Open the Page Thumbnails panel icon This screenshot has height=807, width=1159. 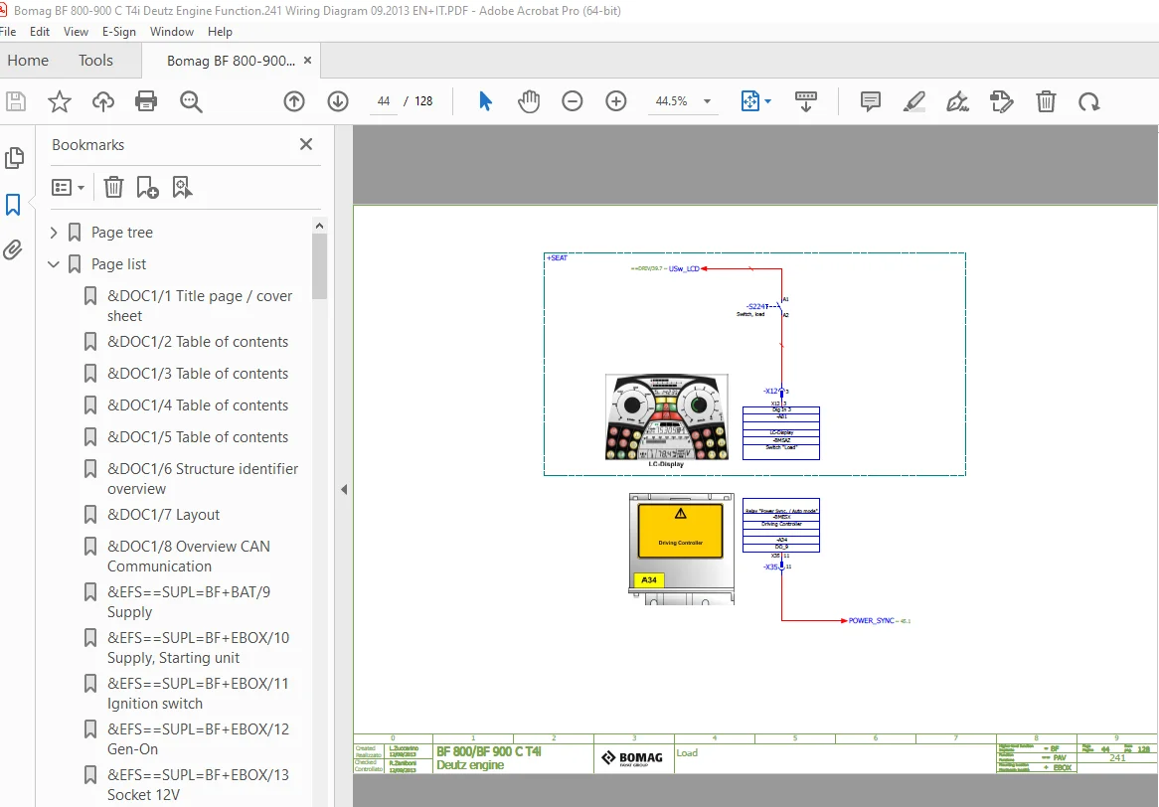click(14, 157)
